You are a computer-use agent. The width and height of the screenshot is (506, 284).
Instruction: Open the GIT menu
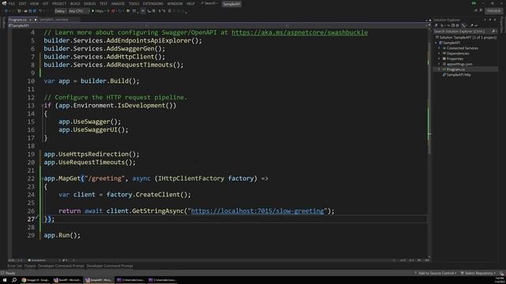pyautogui.click(x=45, y=3)
